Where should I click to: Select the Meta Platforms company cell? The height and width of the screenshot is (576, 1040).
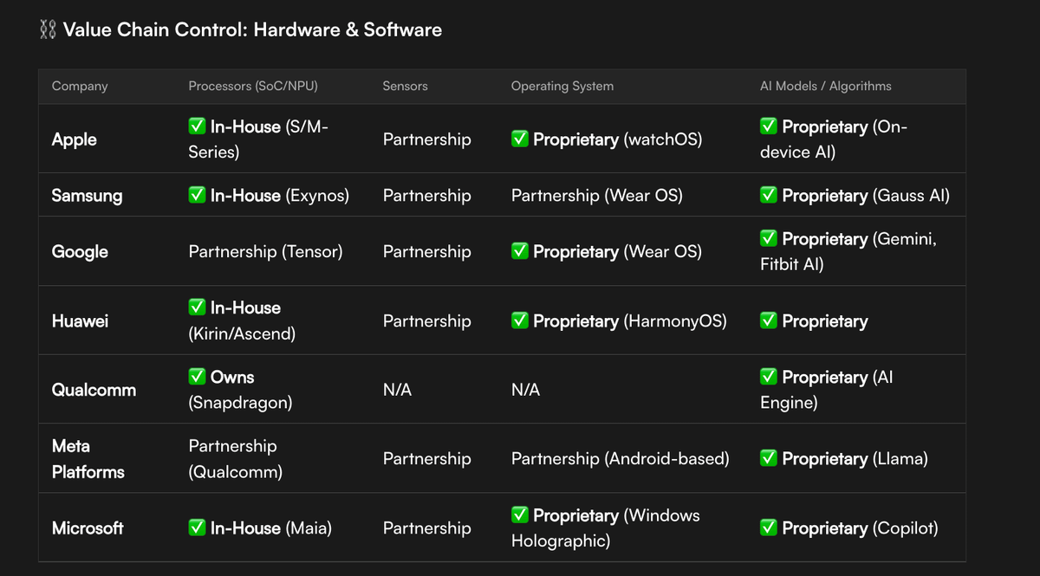88,459
